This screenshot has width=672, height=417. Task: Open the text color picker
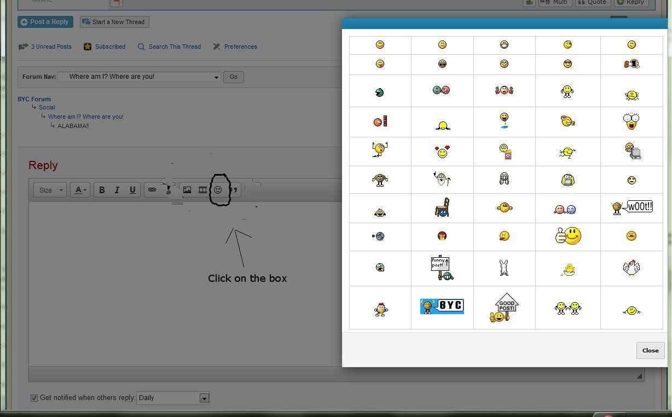click(x=80, y=190)
